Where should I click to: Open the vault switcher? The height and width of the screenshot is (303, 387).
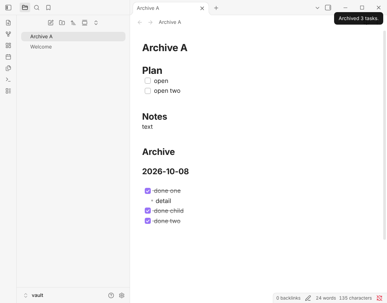pyautogui.click(x=34, y=295)
